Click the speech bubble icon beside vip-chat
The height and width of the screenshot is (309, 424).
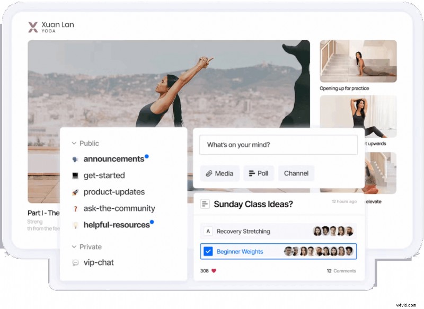75,262
